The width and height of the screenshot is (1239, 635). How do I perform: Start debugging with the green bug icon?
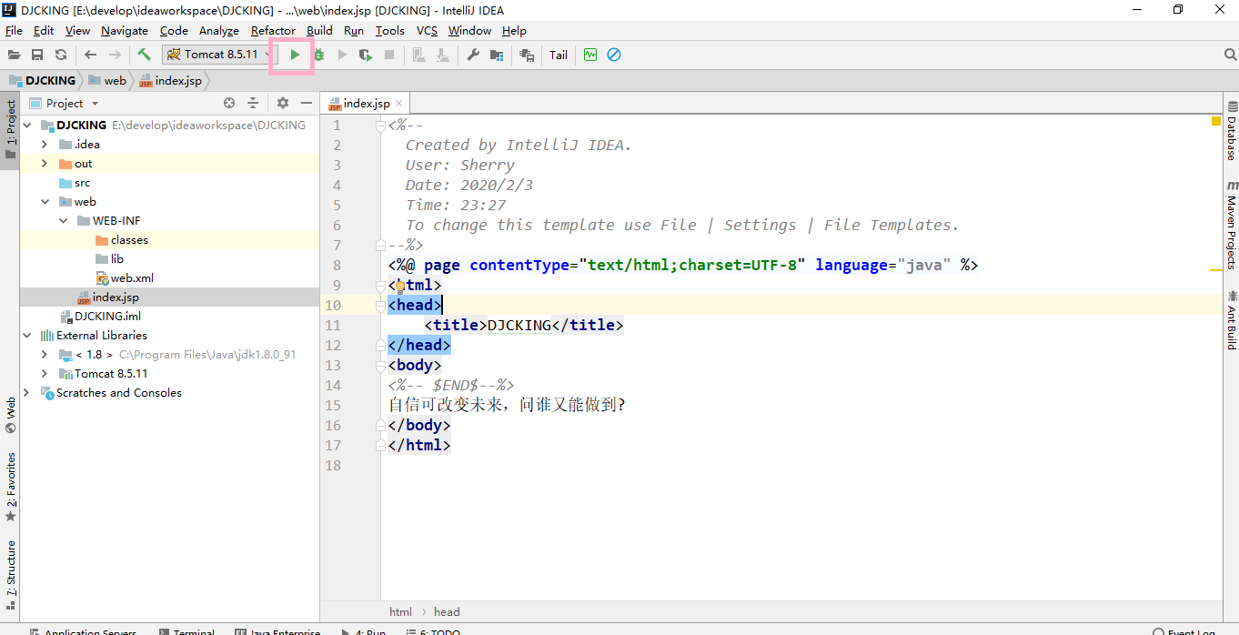pyautogui.click(x=318, y=55)
